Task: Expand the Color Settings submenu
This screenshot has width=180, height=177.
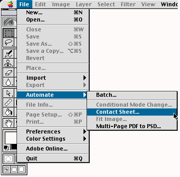Action: tap(53, 139)
